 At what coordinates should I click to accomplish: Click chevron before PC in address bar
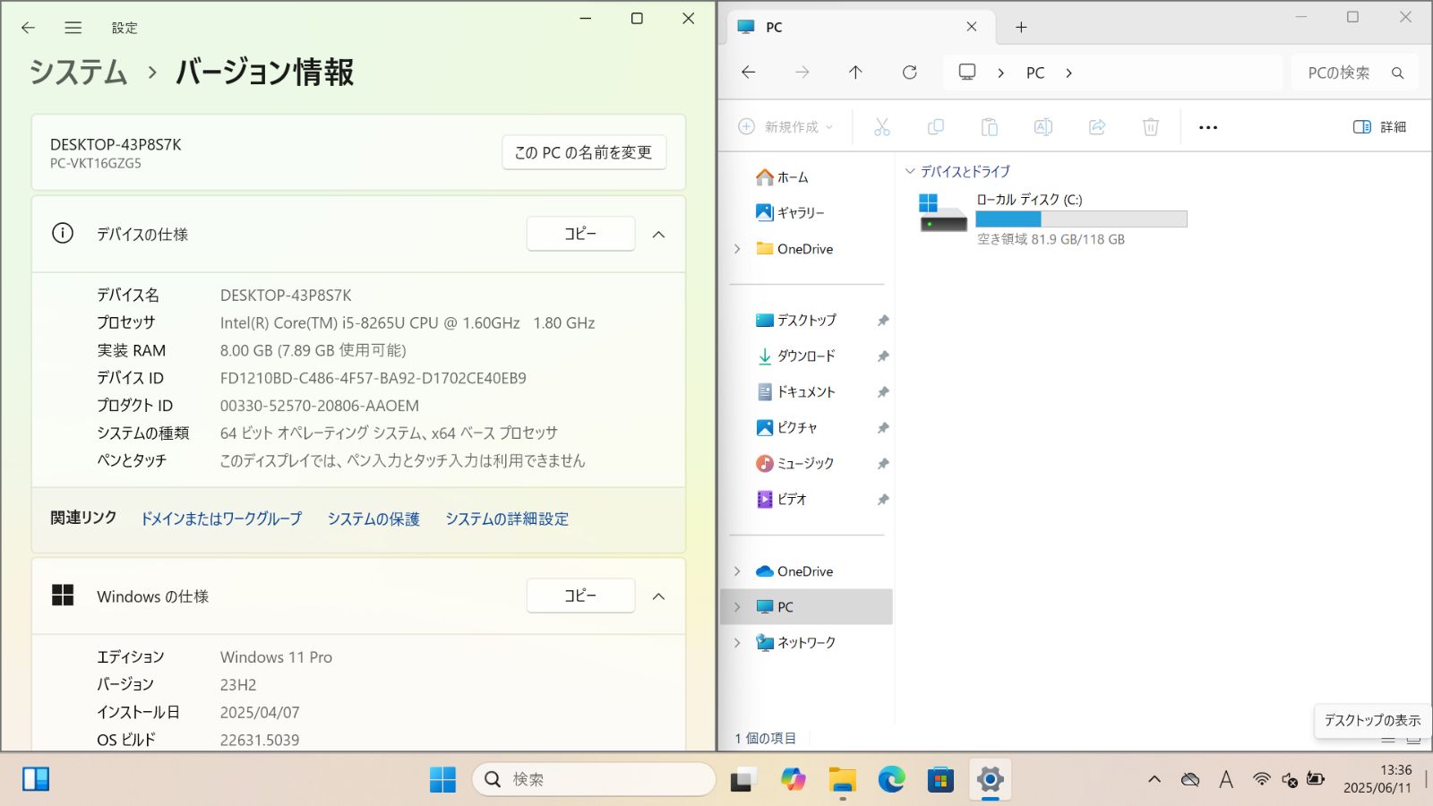1000,73
